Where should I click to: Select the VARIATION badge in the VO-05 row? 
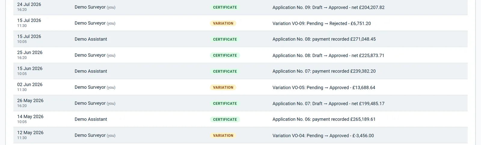[x=223, y=87]
